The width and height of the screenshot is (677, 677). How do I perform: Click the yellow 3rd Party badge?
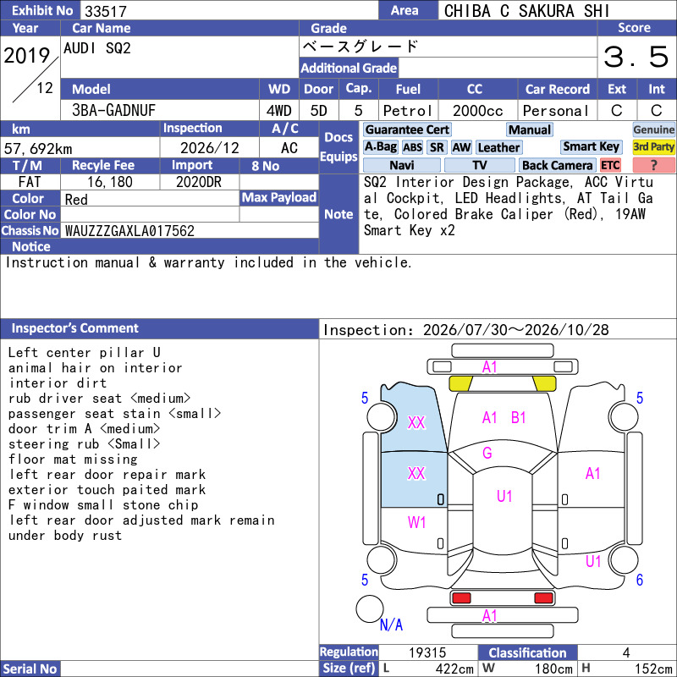pyautogui.click(x=653, y=146)
